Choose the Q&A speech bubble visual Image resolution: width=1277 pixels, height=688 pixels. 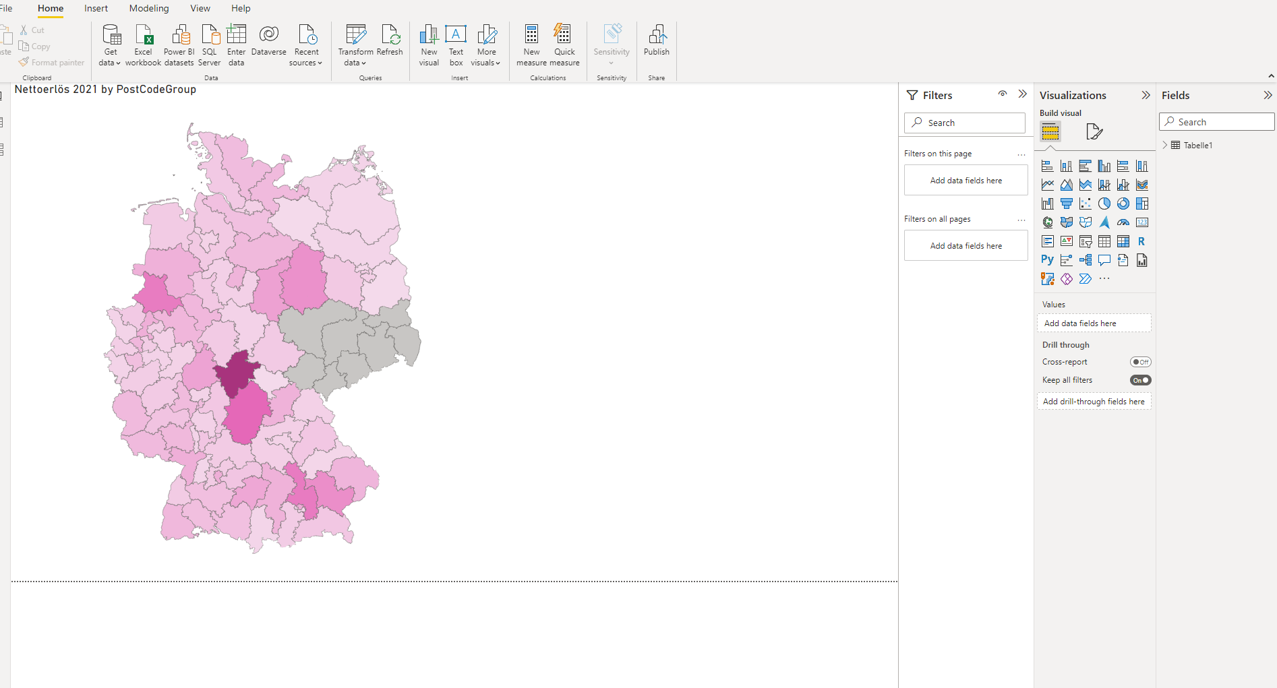1104,259
